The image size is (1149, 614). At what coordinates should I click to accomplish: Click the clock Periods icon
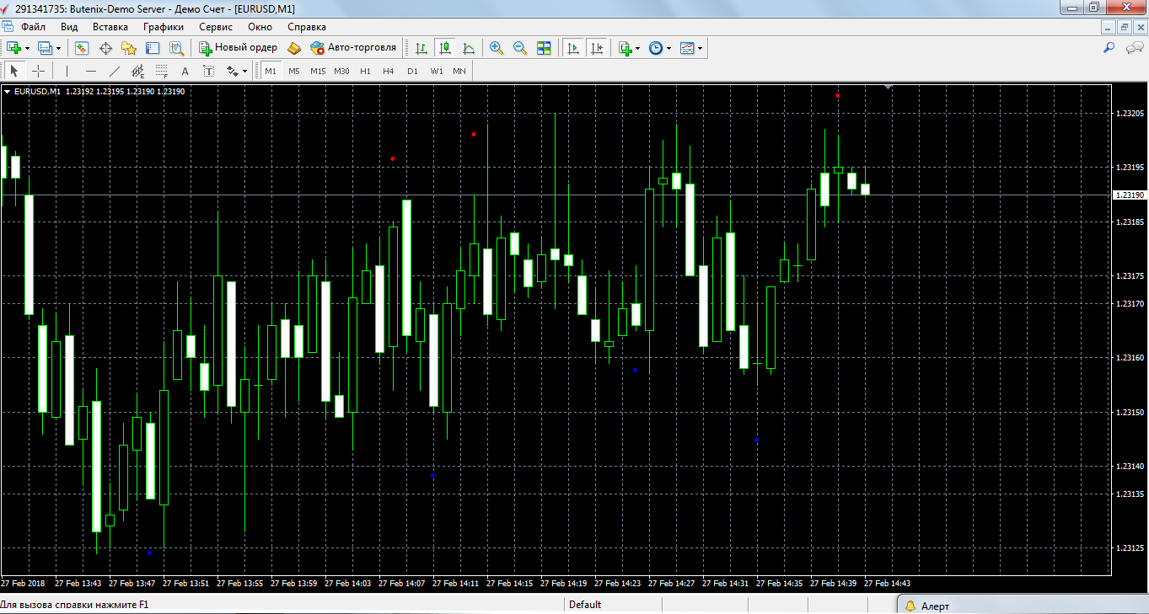(656, 48)
